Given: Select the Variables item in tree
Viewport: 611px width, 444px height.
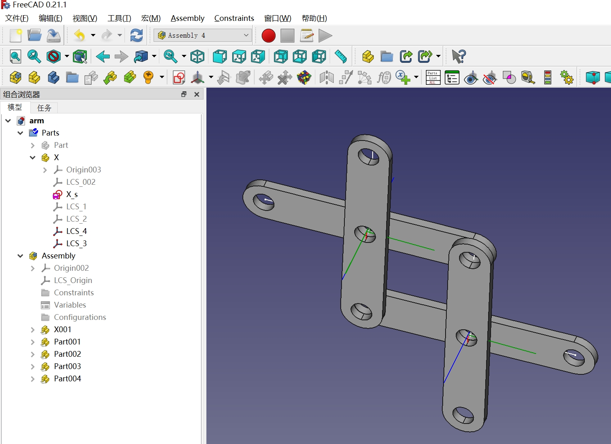Looking at the screenshot, I should (x=70, y=305).
